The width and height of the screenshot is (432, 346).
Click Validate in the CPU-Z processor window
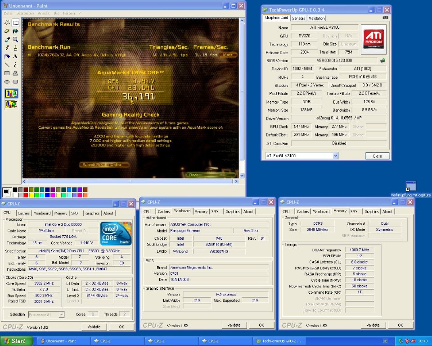(94, 327)
